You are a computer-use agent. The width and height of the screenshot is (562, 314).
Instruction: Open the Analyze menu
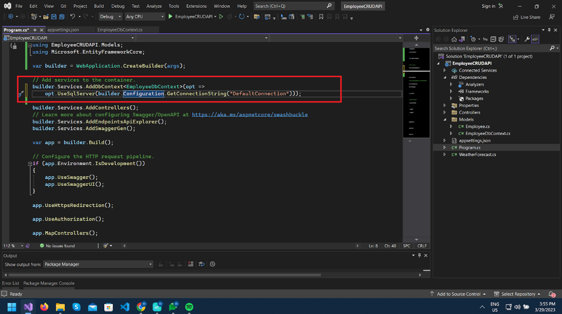tap(154, 6)
